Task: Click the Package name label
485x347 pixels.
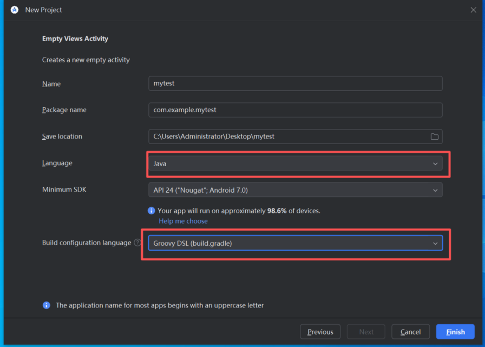Action: (x=64, y=110)
